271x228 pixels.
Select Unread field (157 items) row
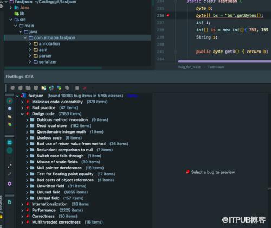60,198
